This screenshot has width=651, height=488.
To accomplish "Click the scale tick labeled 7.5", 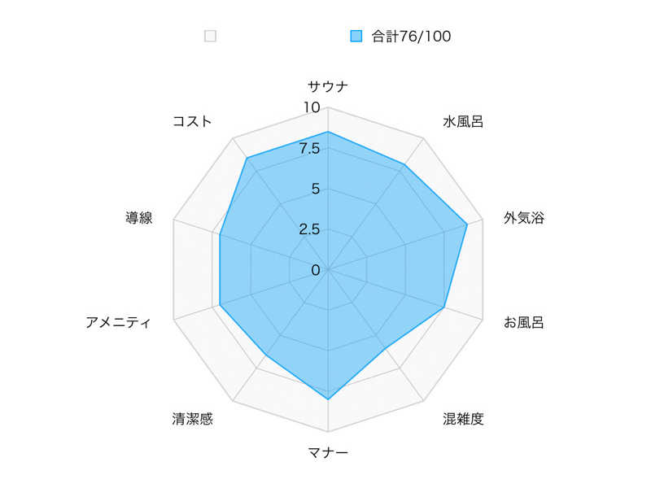I will click(x=309, y=148).
